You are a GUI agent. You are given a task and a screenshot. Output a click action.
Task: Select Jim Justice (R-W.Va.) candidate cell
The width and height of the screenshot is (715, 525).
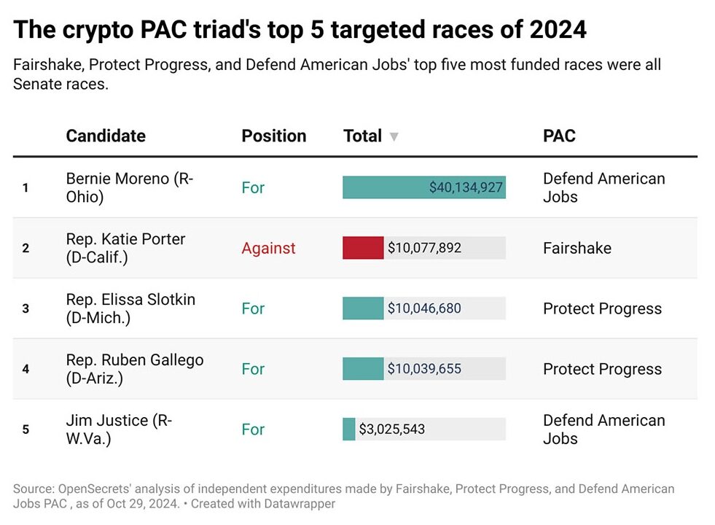(119, 429)
